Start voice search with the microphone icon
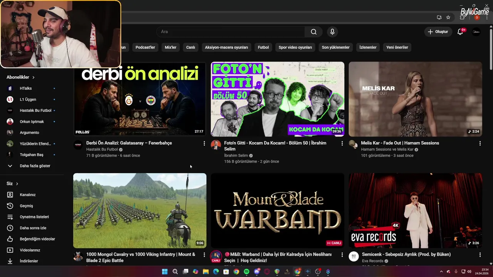Screen dimensions: 493x277 click(x=332, y=32)
